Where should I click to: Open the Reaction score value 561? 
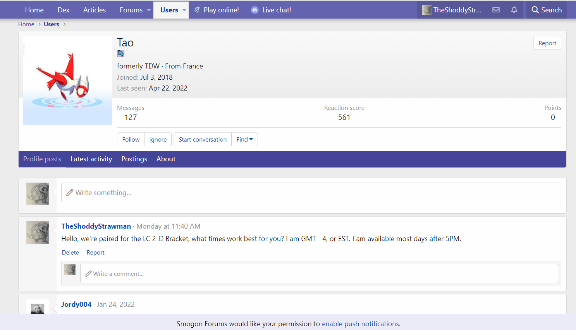344,118
